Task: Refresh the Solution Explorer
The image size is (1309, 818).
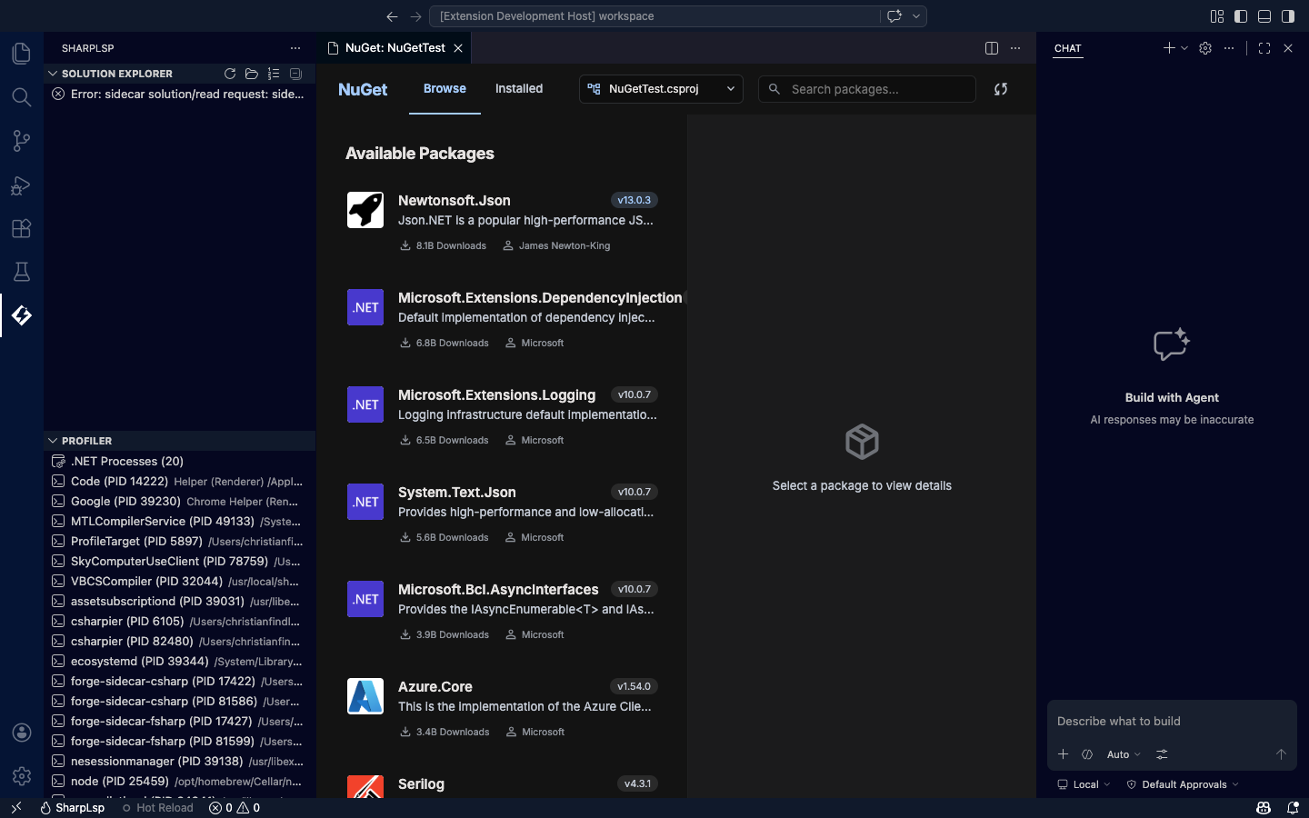Action: click(x=230, y=74)
